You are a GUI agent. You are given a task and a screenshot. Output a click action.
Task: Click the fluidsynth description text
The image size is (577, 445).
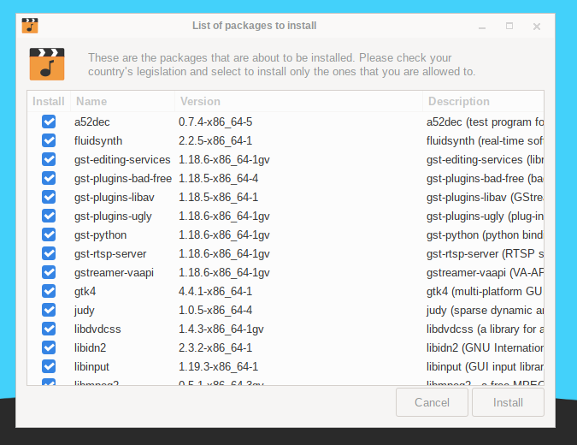(485, 141)
